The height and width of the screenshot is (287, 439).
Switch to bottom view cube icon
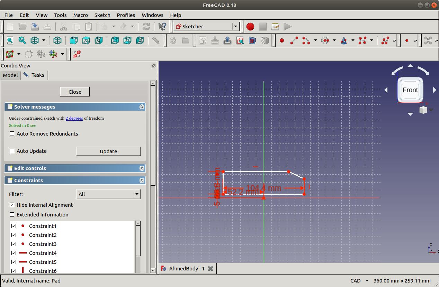pyautogui.click(x=127, y=40)
